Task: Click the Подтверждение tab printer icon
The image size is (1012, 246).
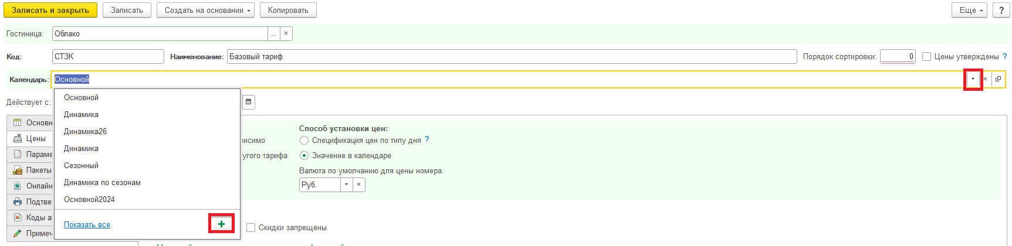Action: point(17,201)
